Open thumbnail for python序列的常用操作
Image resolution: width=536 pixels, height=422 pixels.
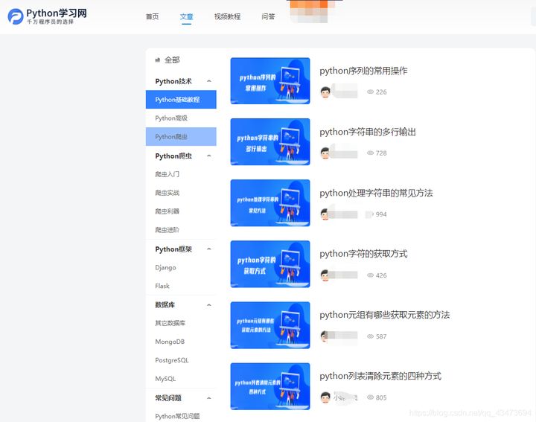270,80
